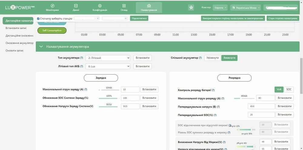Toggle Спочатку виберіть станцію checkbox
The height and width of the screenshot is (150, 303).
tap(38, 19)
